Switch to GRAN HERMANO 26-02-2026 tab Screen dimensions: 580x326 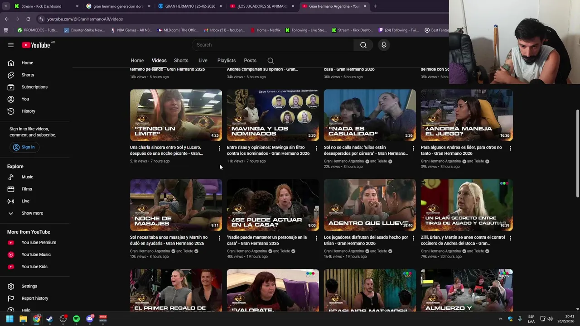point(190,6)
